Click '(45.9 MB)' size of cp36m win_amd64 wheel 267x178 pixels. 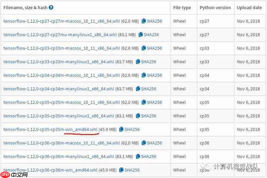tap(107, 170)
